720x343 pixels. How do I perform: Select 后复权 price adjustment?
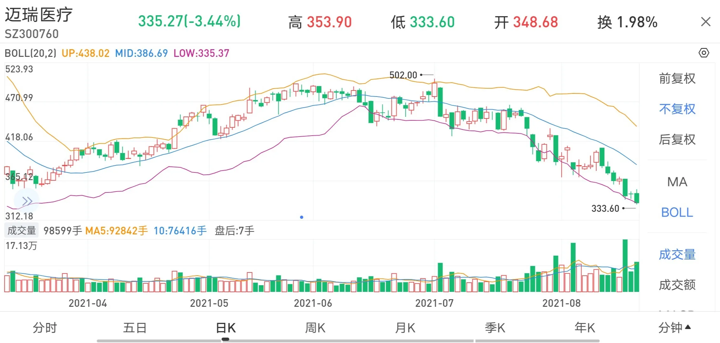pos(677,139)
